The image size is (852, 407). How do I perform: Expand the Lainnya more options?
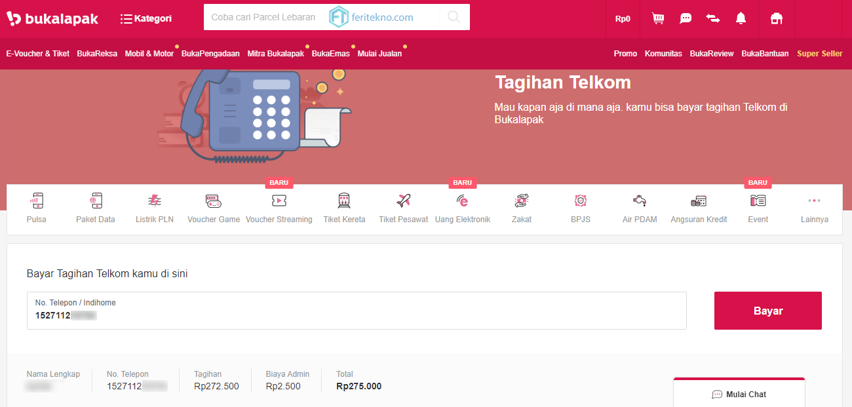(815, 208)
